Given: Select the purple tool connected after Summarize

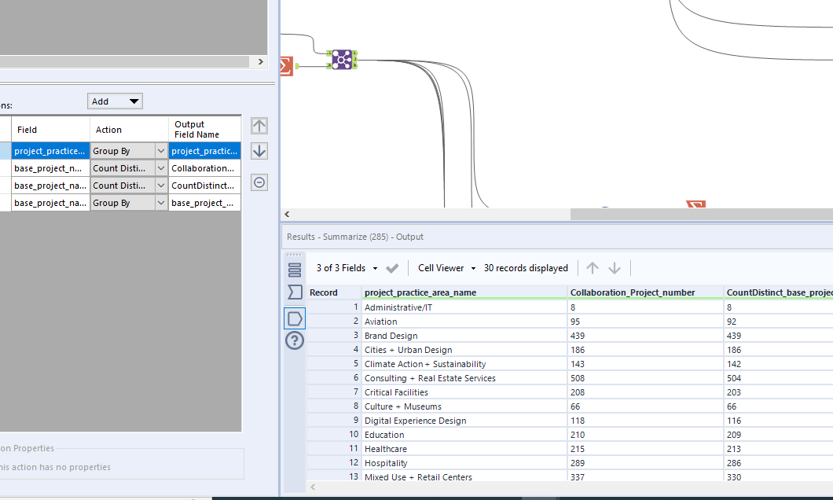Looking at the screenshot, I should click(x=342, y=59).
